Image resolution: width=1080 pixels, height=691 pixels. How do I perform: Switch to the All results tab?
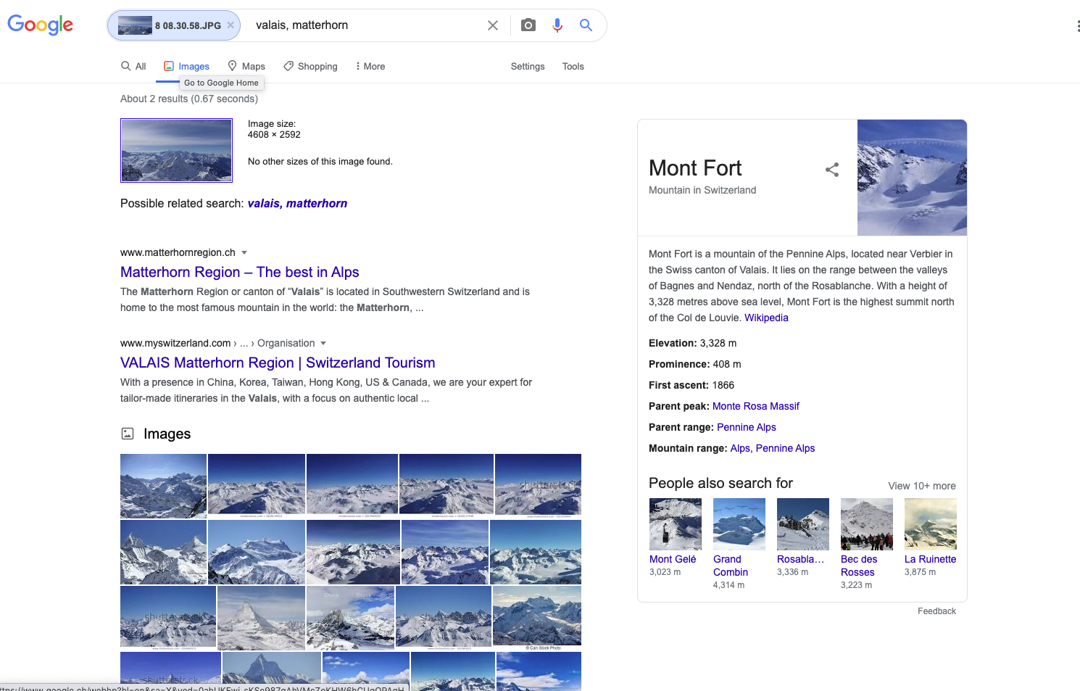pyautogui.click(x=133, y=66)
